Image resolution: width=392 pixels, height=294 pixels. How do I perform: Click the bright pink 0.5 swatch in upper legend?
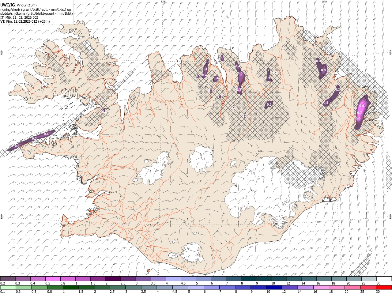tap(53, 279)
